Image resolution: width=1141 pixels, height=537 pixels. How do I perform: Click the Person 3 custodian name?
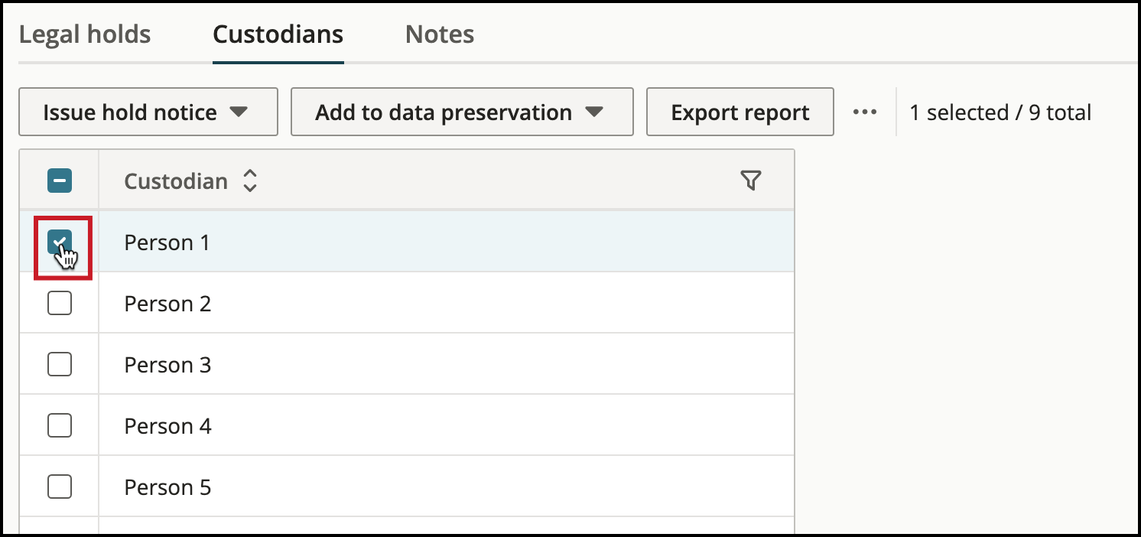click(x=167, y=365)
